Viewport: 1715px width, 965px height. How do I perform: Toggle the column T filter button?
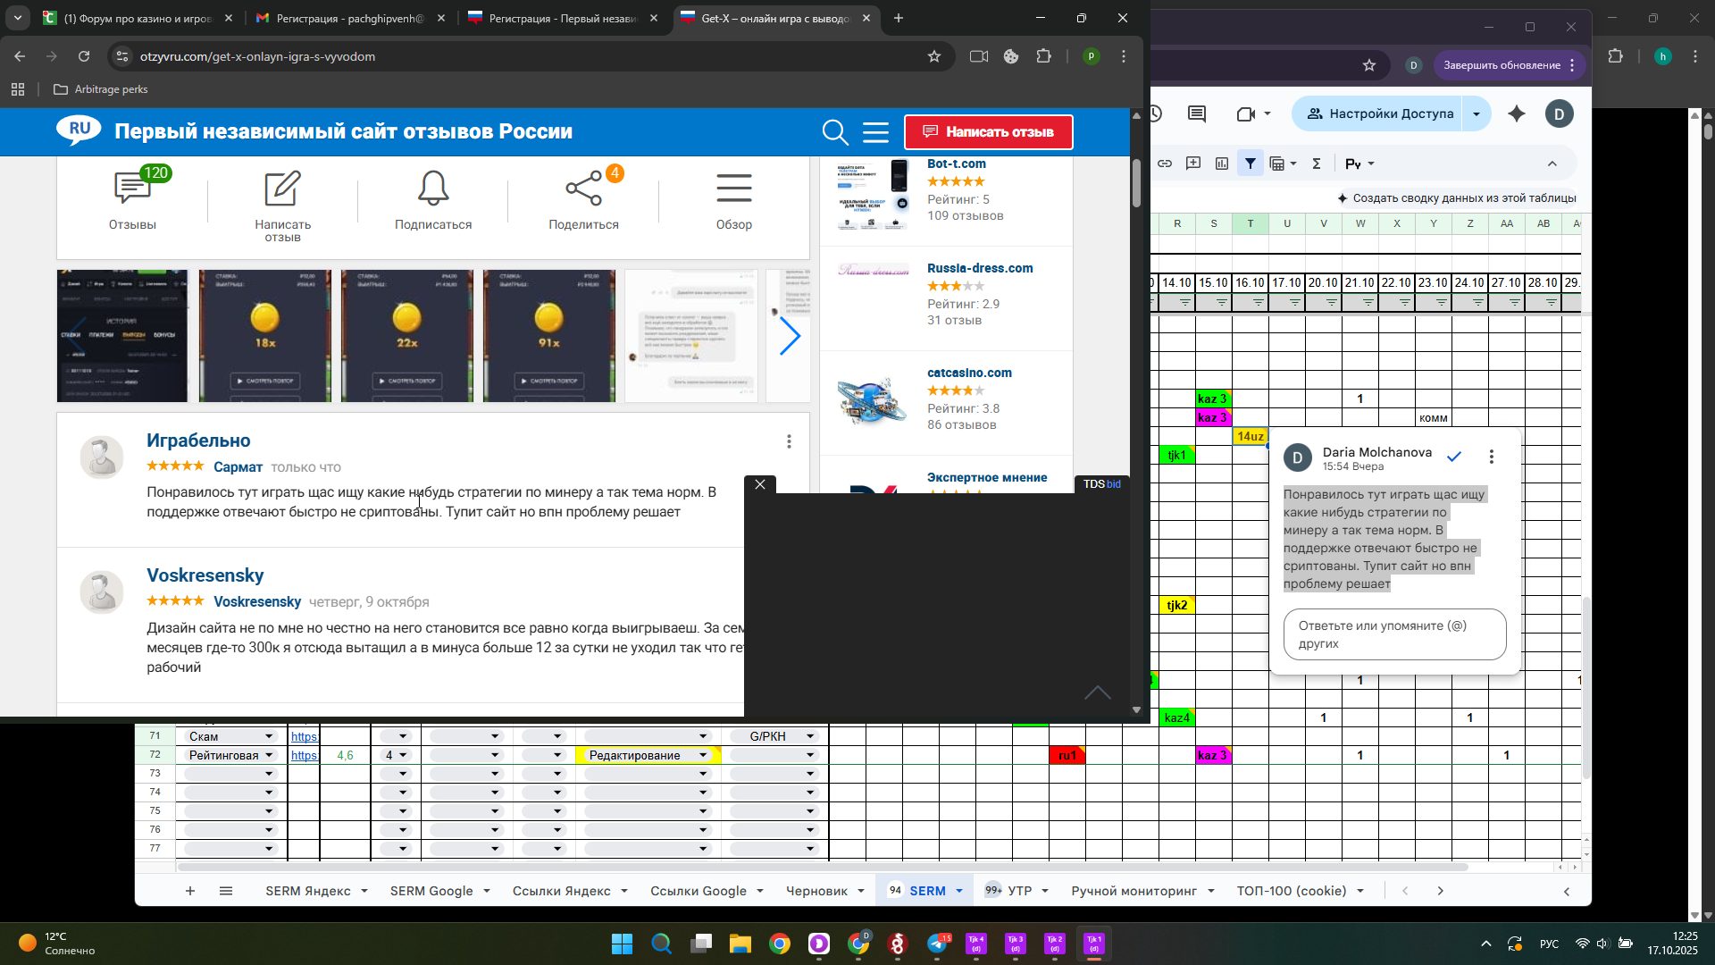click(1258, 304)
